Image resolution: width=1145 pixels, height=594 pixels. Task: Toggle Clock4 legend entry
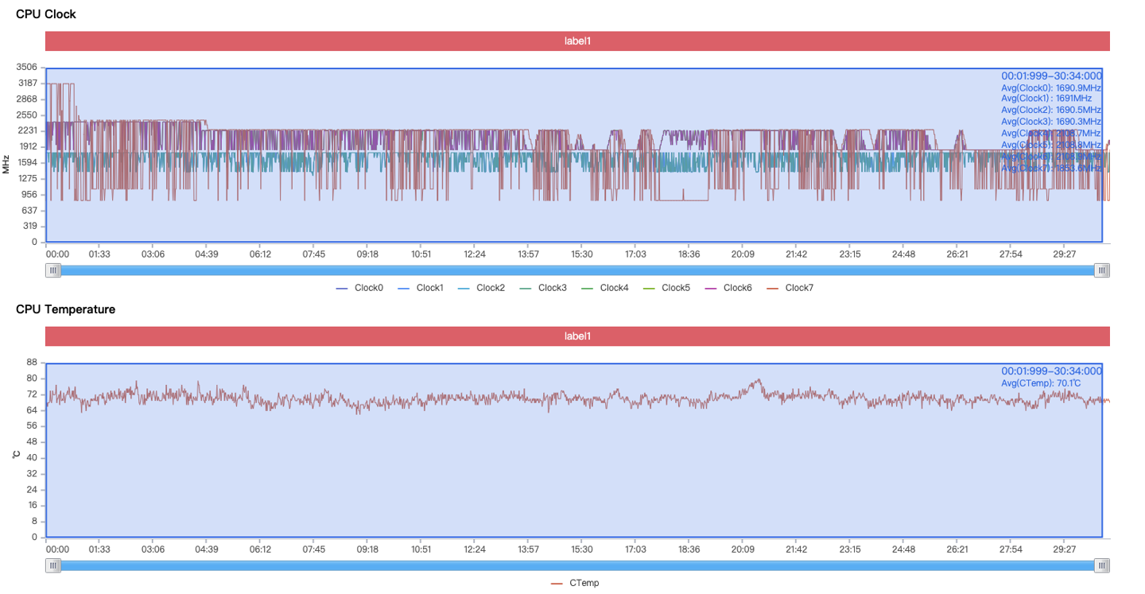tap(605, 288)
